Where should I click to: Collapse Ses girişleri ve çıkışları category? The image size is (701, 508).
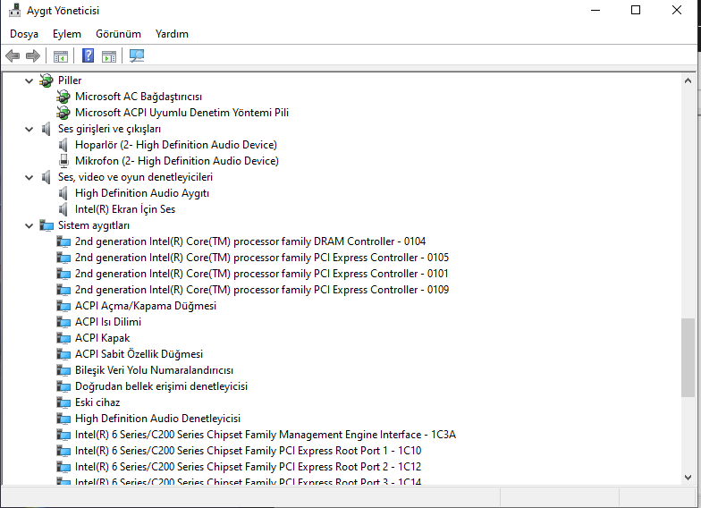pos(29,129)
